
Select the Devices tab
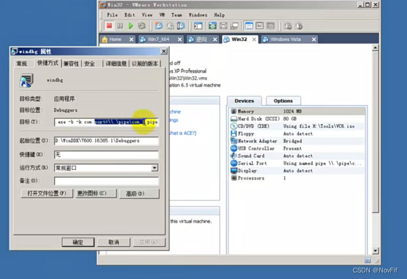coord(244,100)
